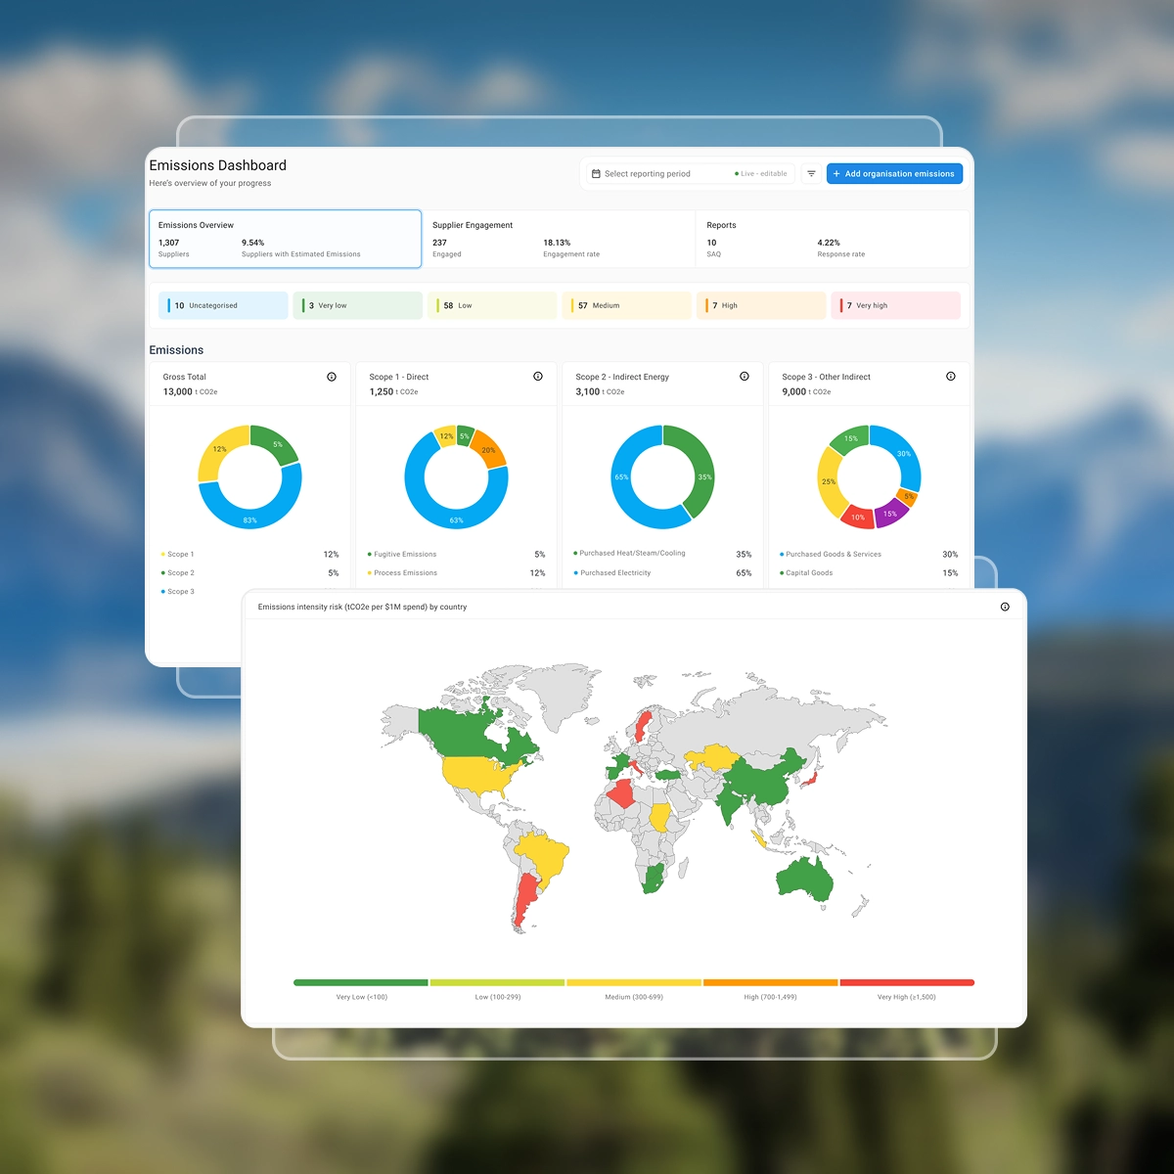This screenshot has height=1174, width=1174.
Task: Open info icon on emissions intensity map card
Action: (1005, 608)
